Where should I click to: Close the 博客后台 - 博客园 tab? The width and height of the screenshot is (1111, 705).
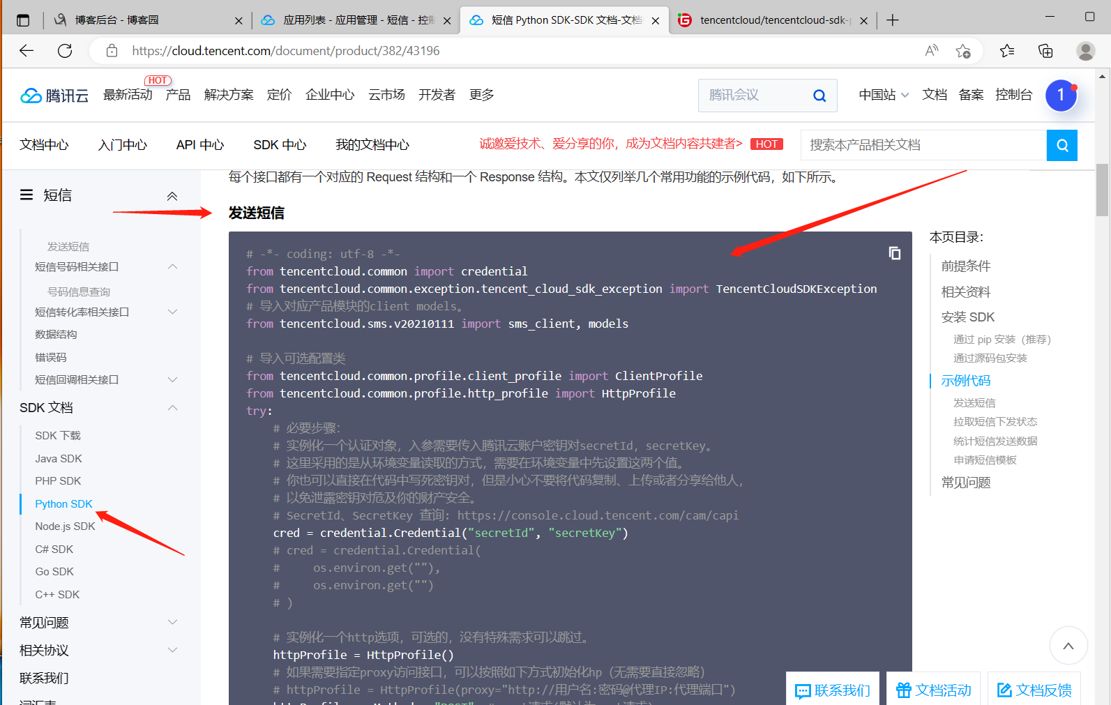point(239,21)
